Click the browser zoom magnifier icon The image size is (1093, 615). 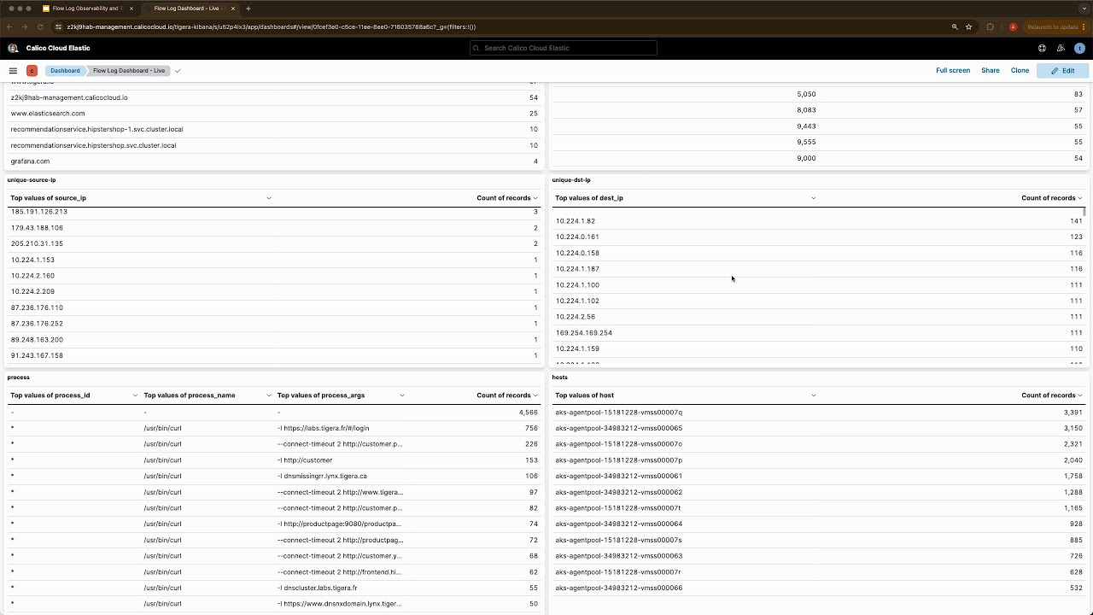[x=955, y=26]
